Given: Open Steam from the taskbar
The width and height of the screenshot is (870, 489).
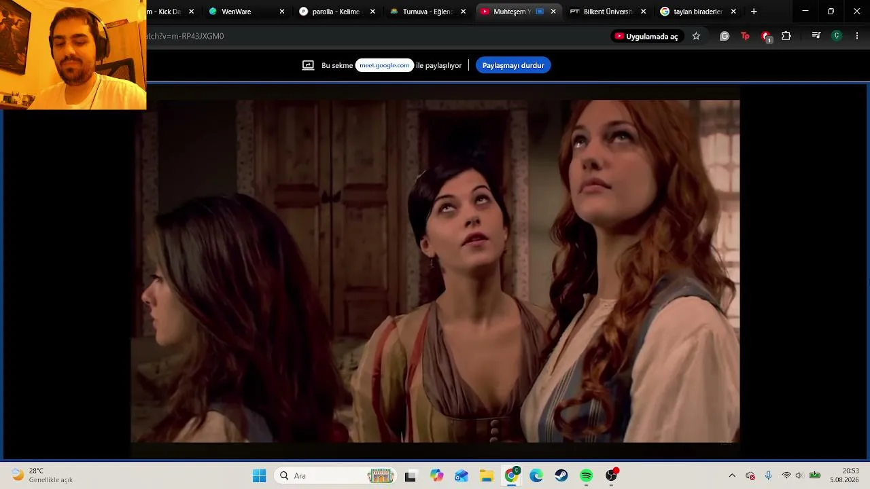Looking at the screenshot, I should click(x=561, y=476).
